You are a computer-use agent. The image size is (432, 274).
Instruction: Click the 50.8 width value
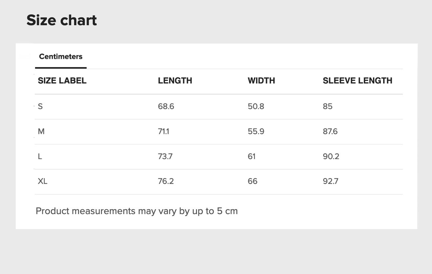tap(256, 106)
